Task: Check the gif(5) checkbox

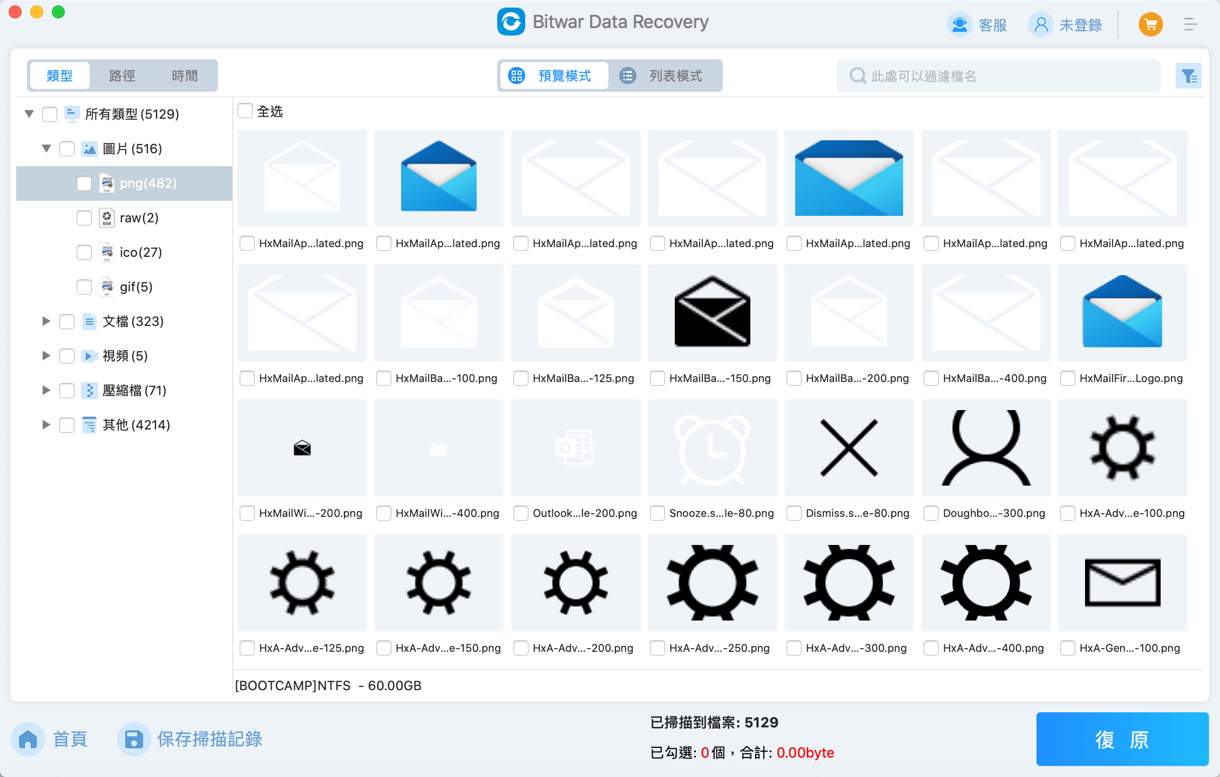Action: [x=84, y=287]
